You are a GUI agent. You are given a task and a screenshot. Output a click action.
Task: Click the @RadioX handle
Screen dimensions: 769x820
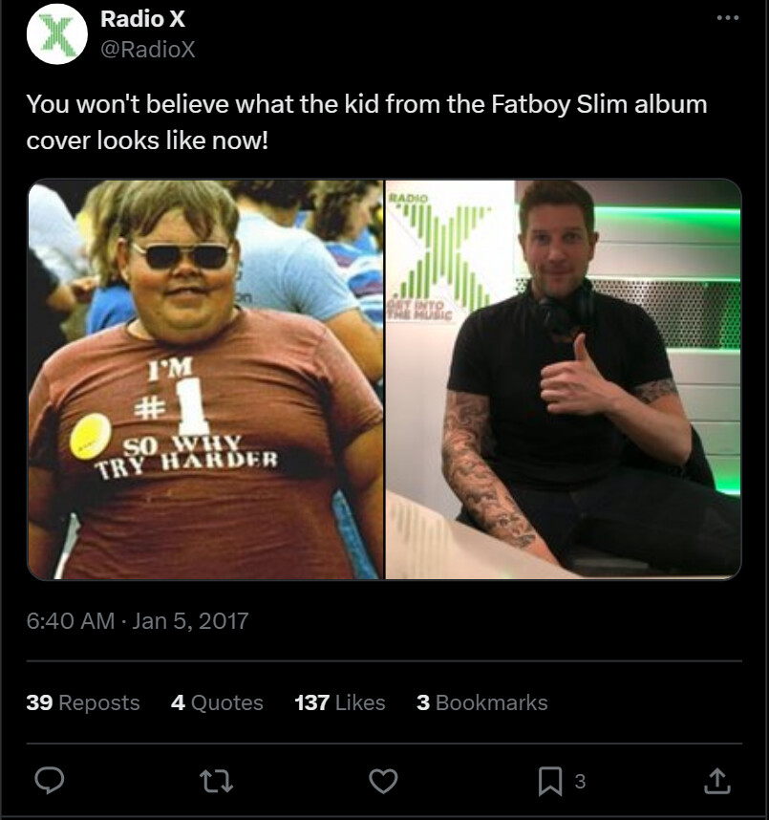pos(148,50)
